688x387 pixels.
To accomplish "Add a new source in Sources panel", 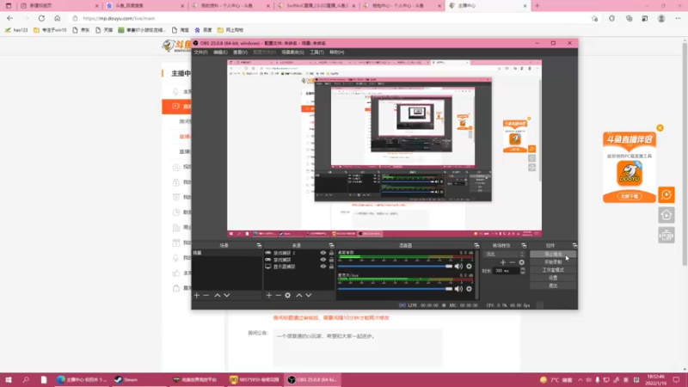I will pos(269,295).
